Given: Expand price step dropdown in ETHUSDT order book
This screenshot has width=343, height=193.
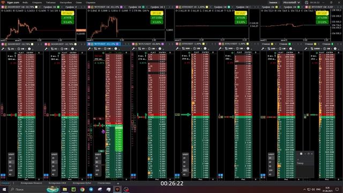Looking at the screenshot, I should [x=187, y=49].
